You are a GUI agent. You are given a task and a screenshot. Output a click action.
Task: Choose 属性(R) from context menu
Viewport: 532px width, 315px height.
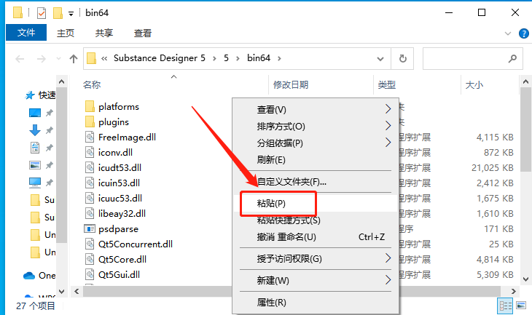point(316,302)
